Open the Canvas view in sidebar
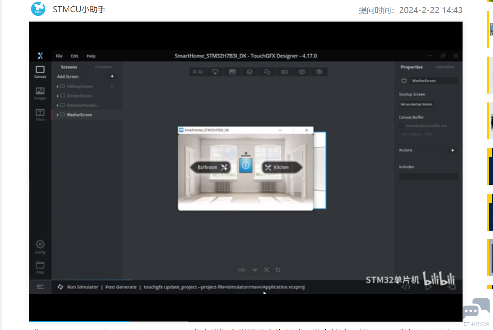 click(40, 72)
